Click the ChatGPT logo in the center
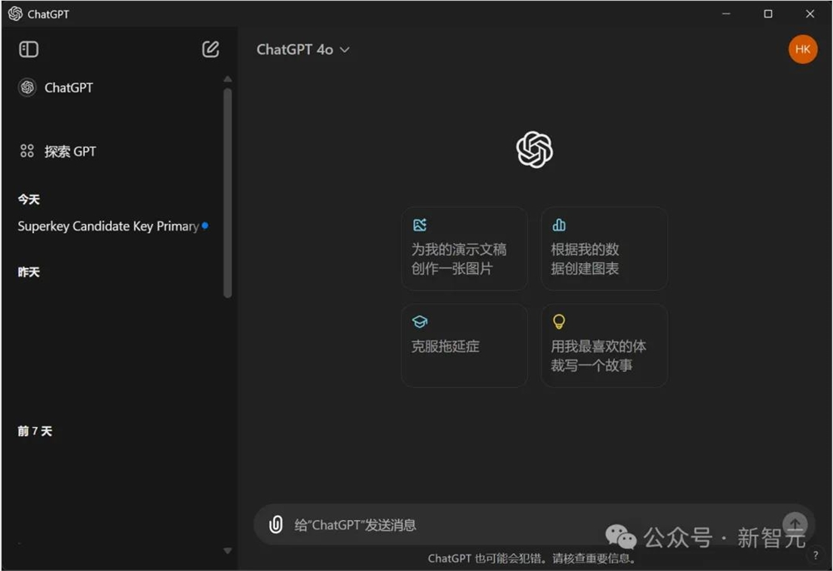Screen dimensions: 833x571 (534, 150)
